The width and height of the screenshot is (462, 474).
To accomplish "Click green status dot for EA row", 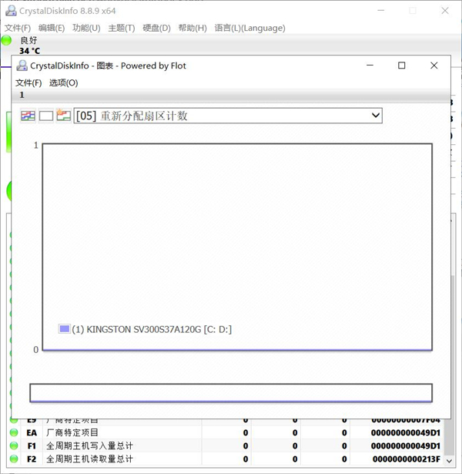I will click(14, 432).
